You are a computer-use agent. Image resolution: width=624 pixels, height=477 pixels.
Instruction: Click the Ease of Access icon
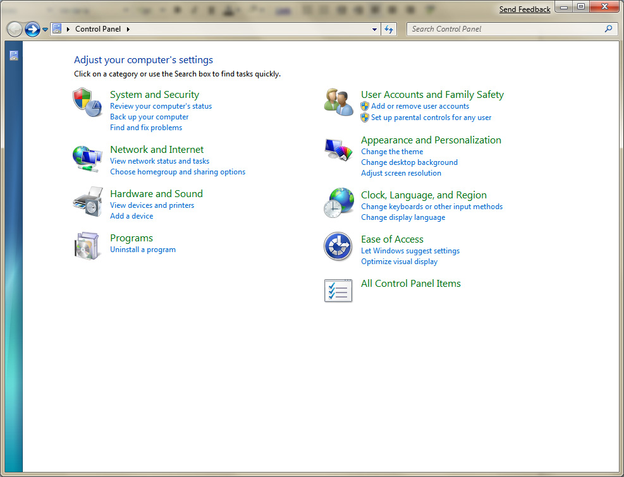[338, 246]
